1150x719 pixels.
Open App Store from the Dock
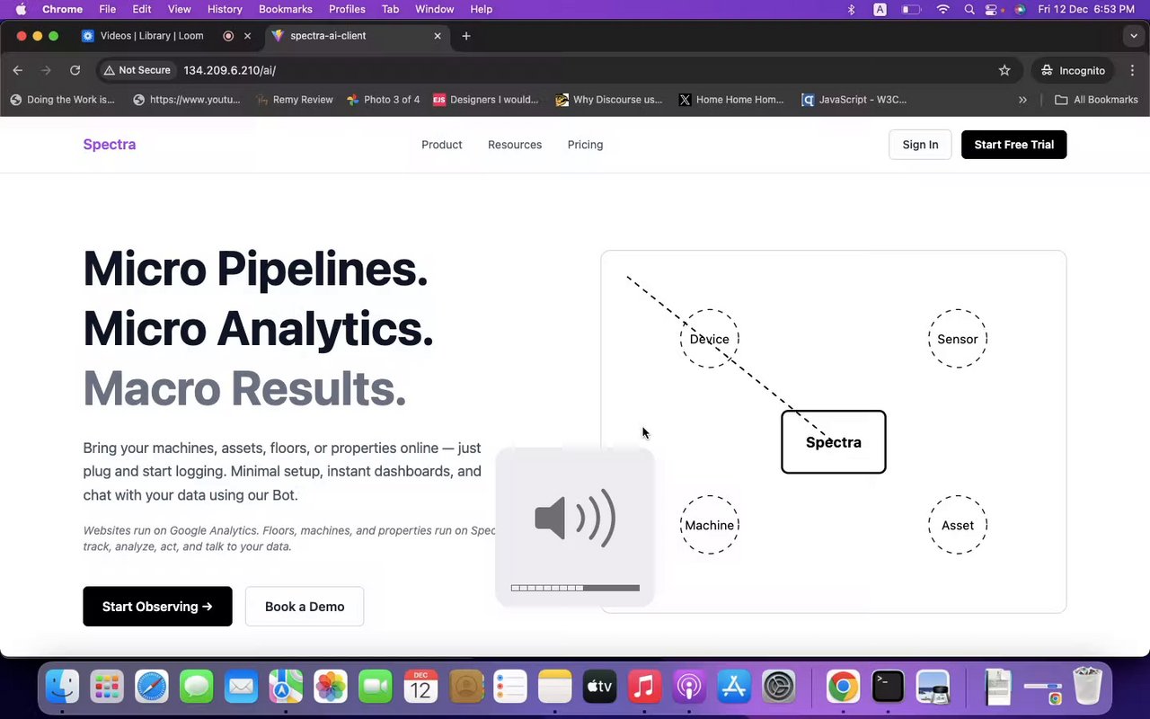pos(734,688)
